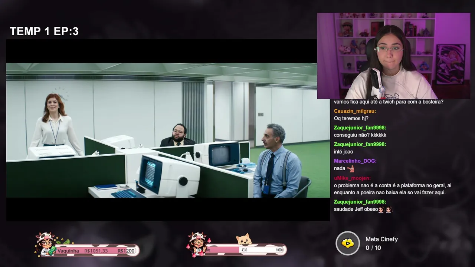Click the 'R$1200' goal amount
This screenshot has height=267, width=475.
pos(126,251)
